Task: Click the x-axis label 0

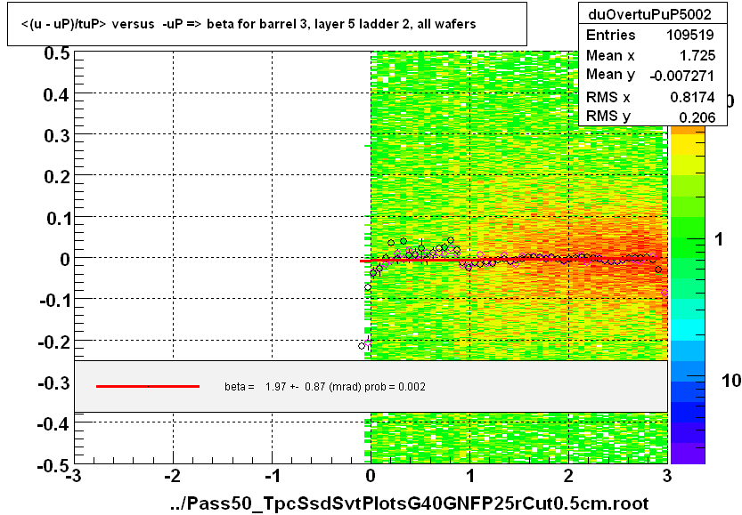Action: coord(371,475)
